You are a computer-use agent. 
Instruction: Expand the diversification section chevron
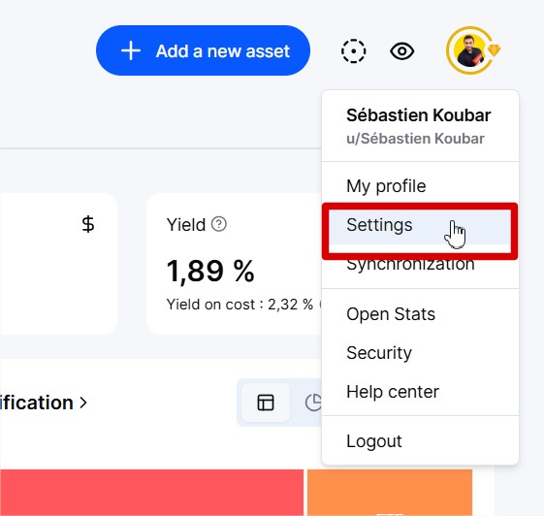[83, 403]
